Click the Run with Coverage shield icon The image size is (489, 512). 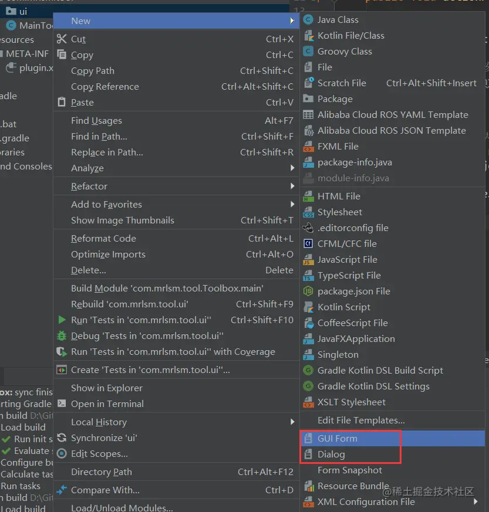coord(62,352)
